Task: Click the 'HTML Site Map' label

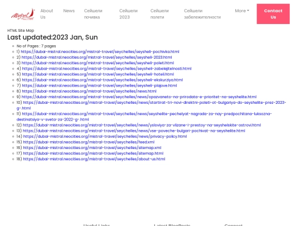Action: tap(21, 31)
